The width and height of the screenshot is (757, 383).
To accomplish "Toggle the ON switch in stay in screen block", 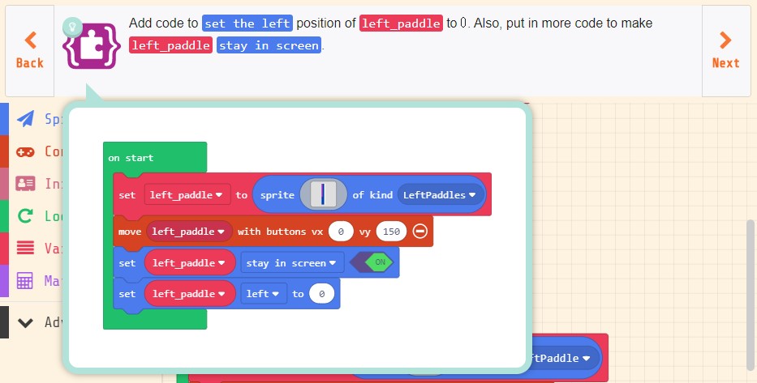I will (372, 262).
